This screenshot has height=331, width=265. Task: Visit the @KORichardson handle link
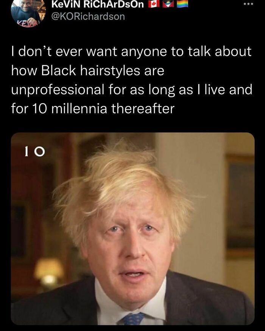click(x=88, y=17)
